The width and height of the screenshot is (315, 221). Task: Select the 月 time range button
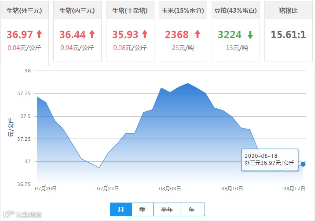click(121, 210)
